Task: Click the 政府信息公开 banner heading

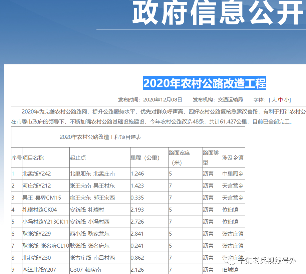Action: coord(218,13)
